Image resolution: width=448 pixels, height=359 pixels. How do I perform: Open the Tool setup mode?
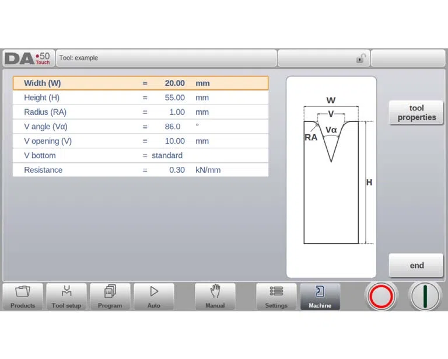click(66, 297)
